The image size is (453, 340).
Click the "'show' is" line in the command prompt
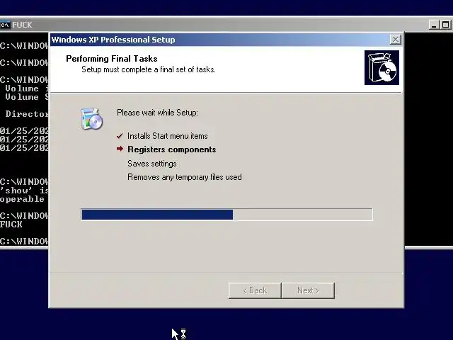24,191
